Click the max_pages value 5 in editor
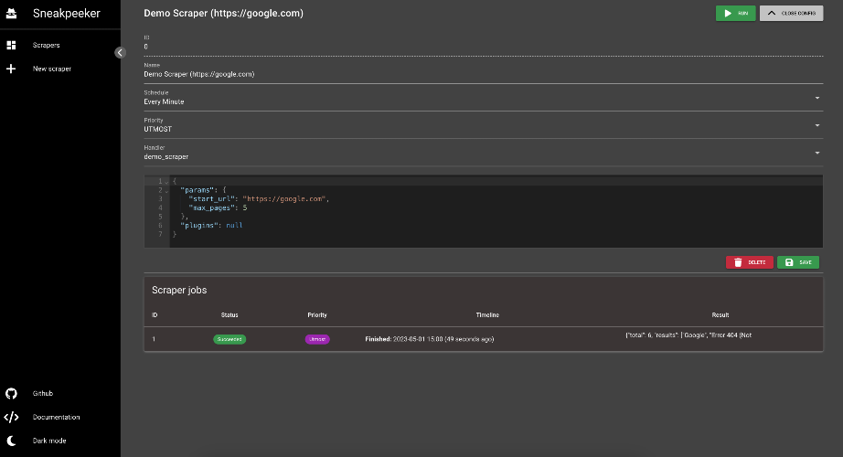843x457 pixels. click(245, 208)
